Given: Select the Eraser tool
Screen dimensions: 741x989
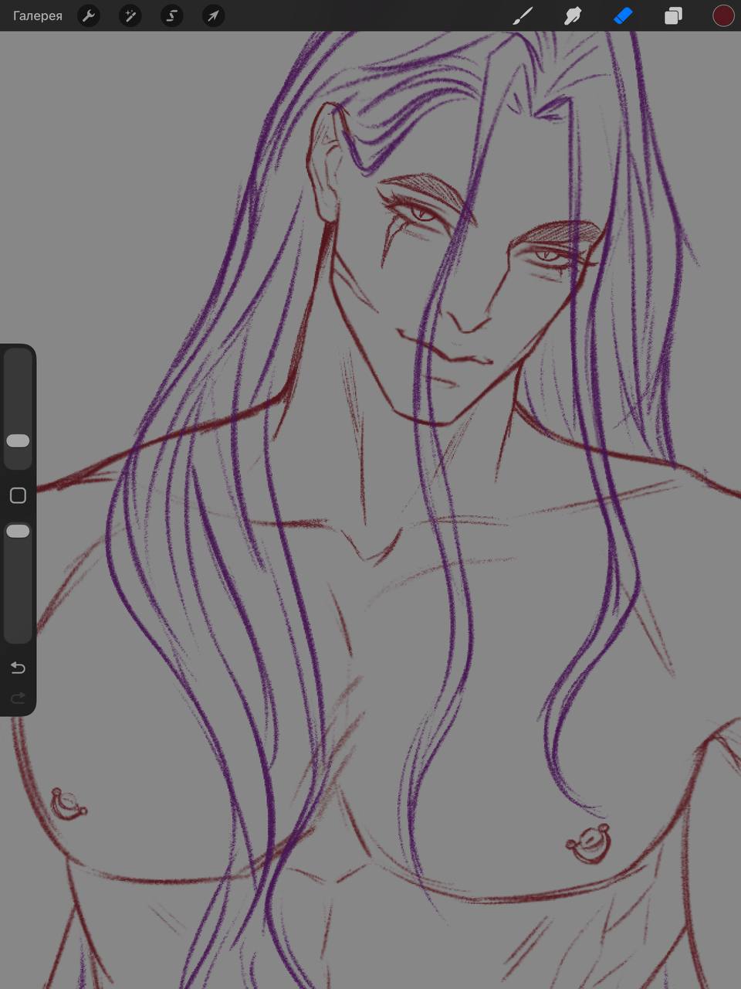Looking at the screenshot, I should coord(623,15).
